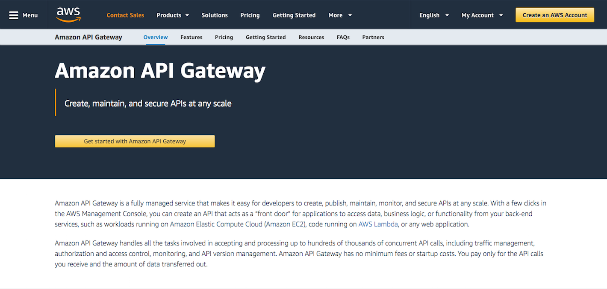Open the FAQs tab

343,37
